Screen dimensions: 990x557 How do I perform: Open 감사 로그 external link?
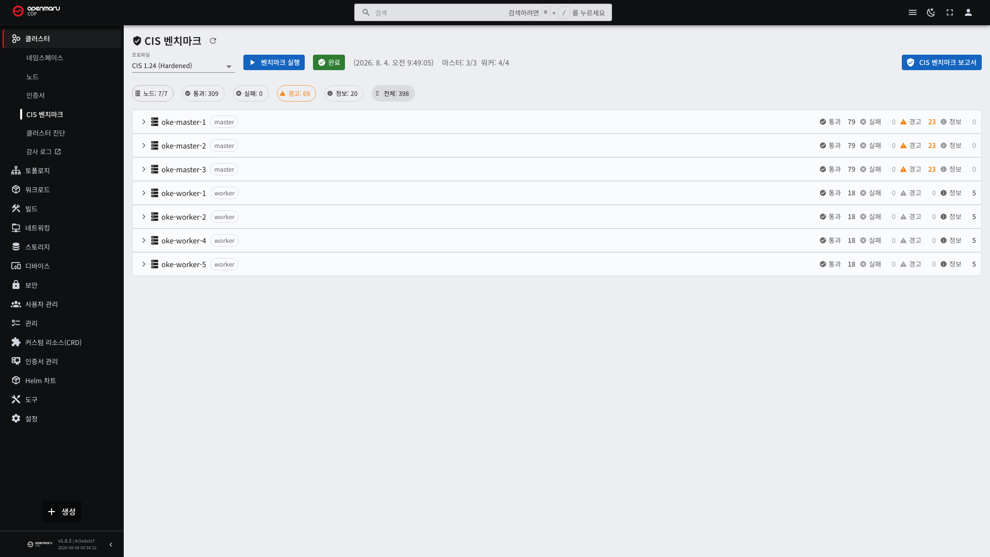pyautogui.click(x=44, y=152)
